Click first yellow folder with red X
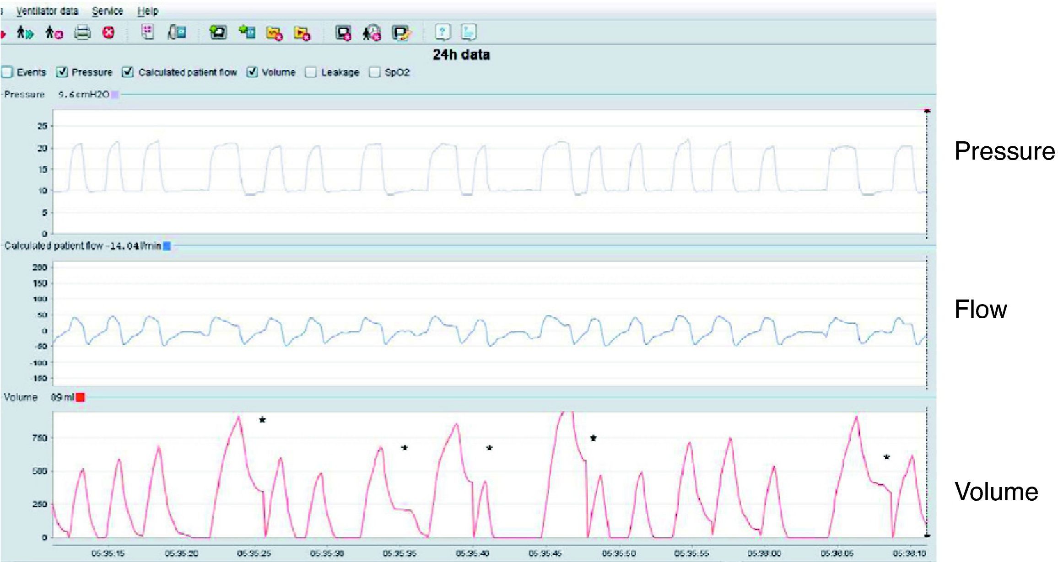 (274, 33)
